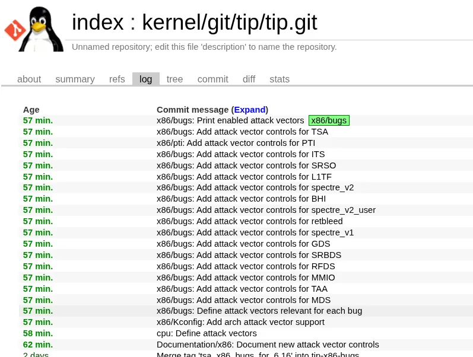Click the Tux penguin logo

coord(40,28)
